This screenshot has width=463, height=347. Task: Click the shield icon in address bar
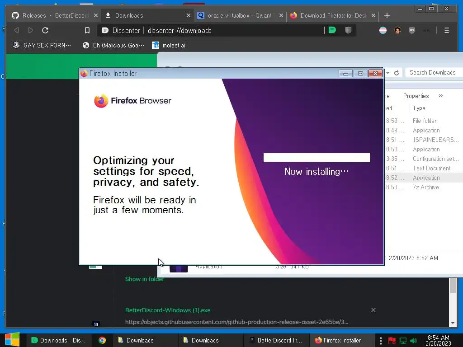(x=348, y=30)
